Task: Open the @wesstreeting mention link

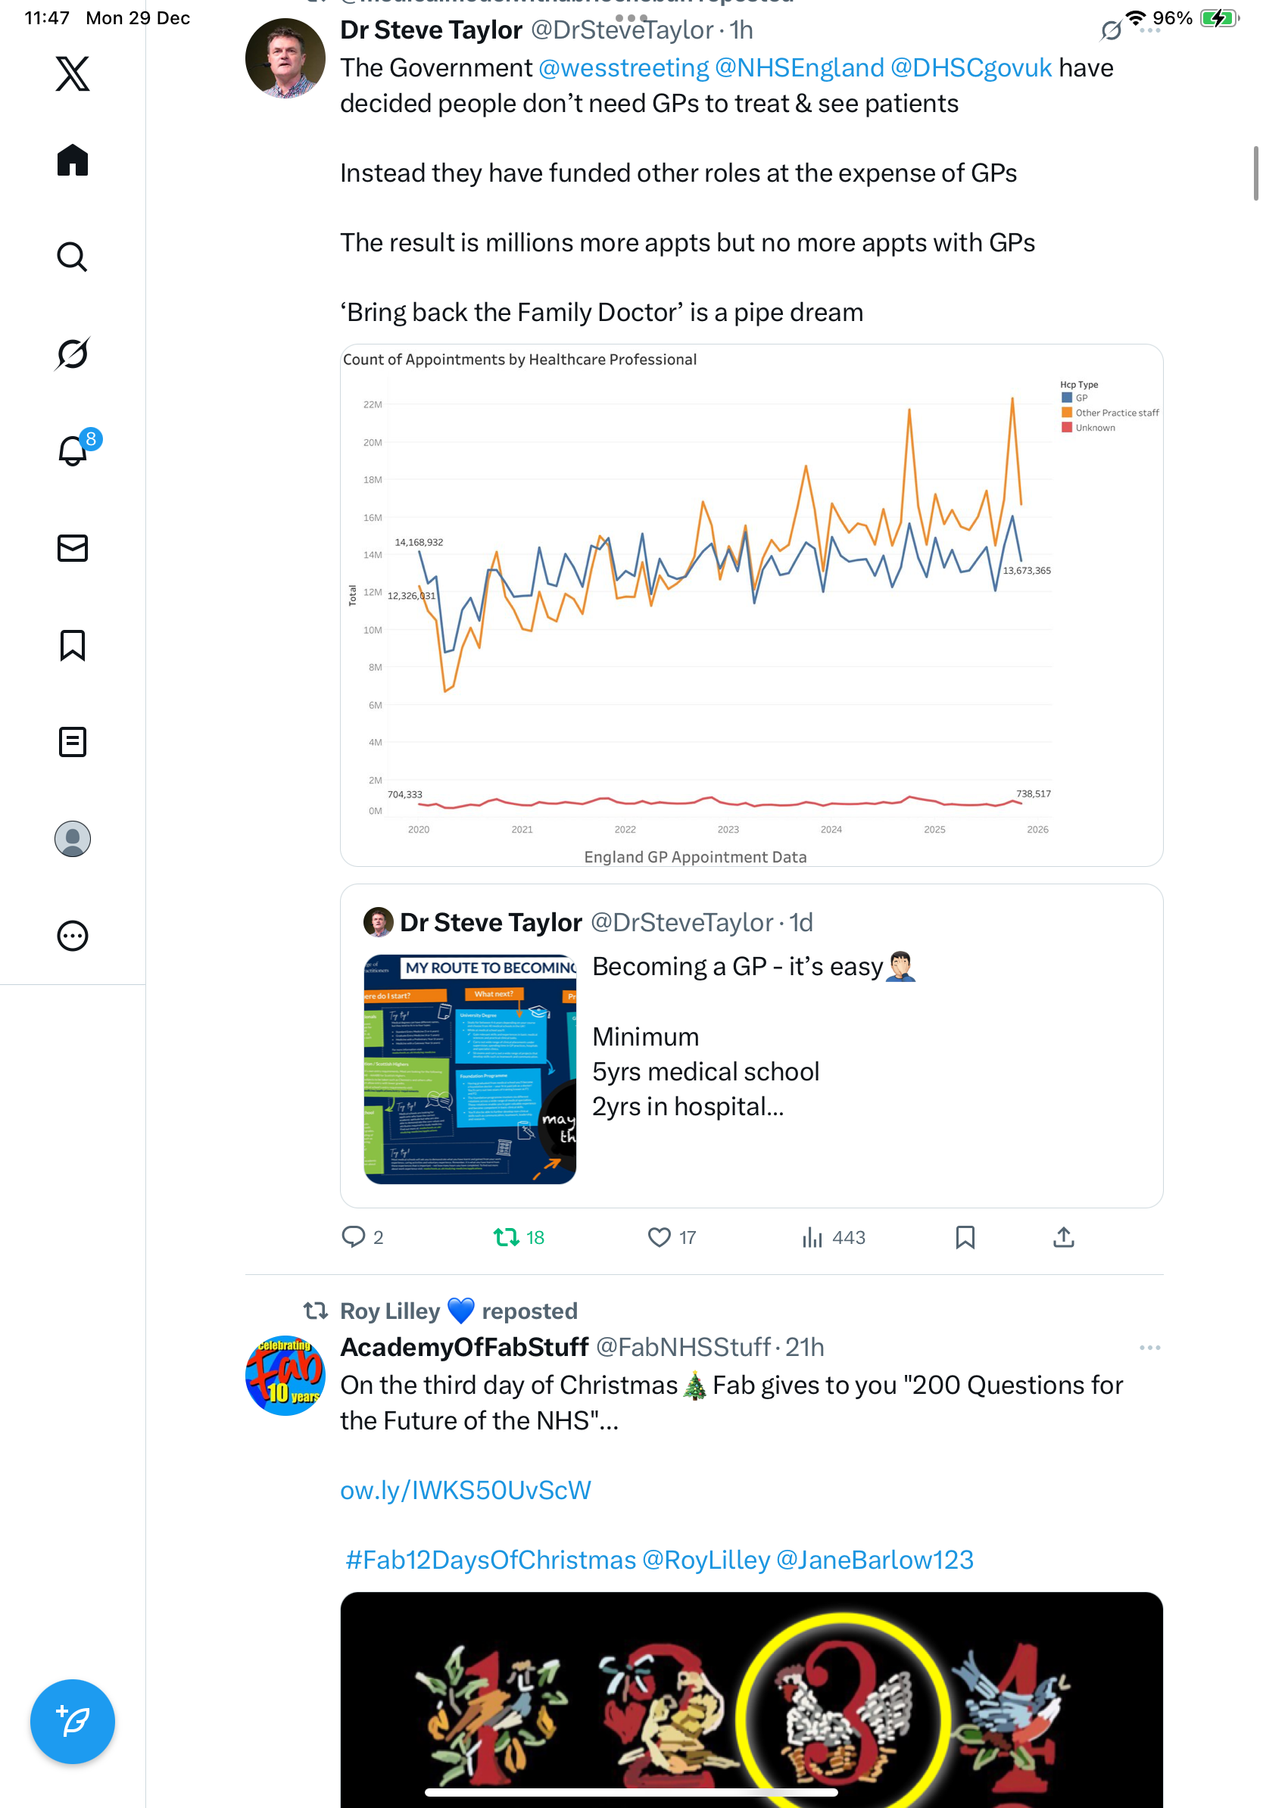Action: (623, 68)
